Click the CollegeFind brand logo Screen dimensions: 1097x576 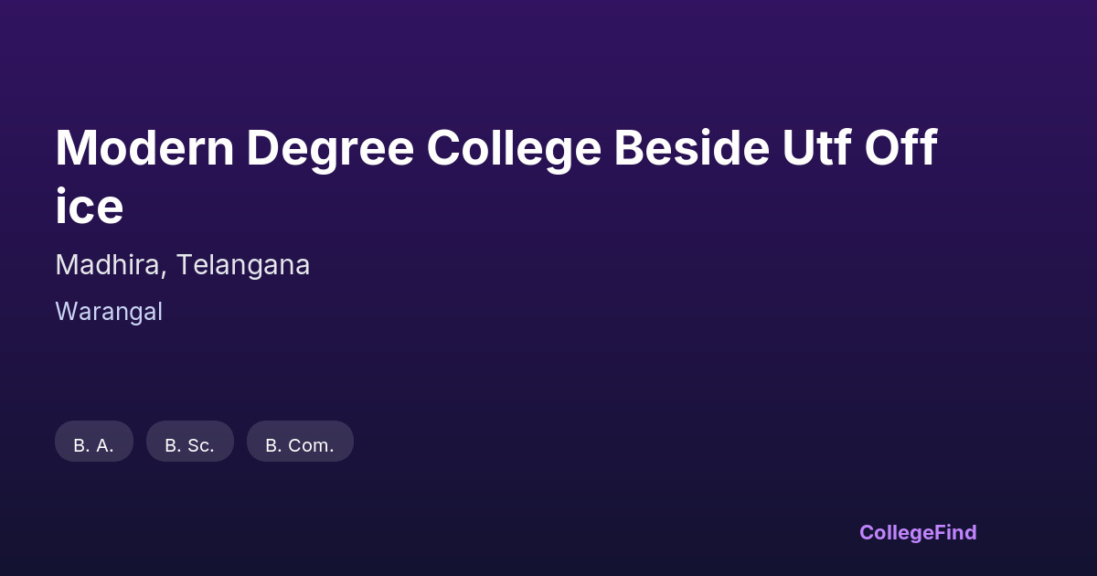pos(918,532)
